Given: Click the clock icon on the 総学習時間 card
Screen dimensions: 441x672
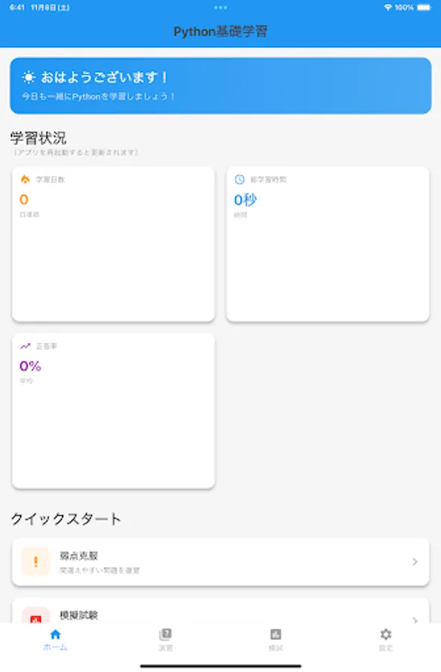Looking at the screenshot, I should pos(240,179).
